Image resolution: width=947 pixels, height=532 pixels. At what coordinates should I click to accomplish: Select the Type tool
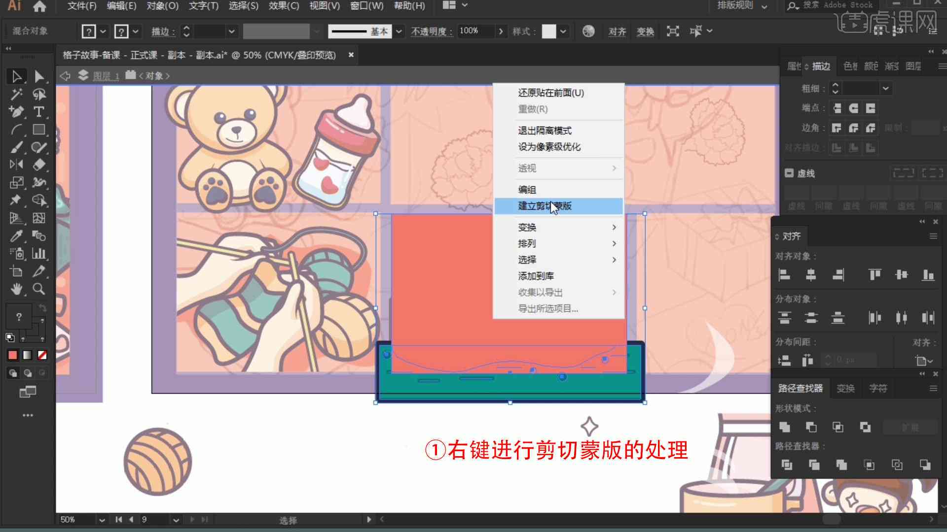click(x=39, y=112)
